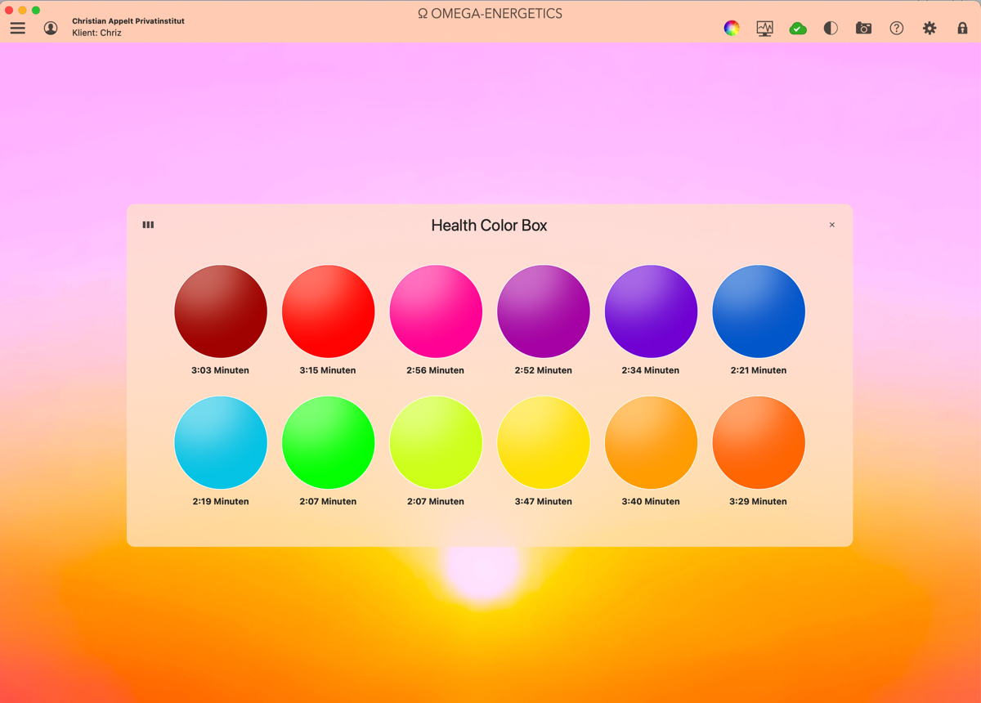This screenshot has height=703, width=981.
Task: Click the padlock lock icon
Action: pos(962,28)
